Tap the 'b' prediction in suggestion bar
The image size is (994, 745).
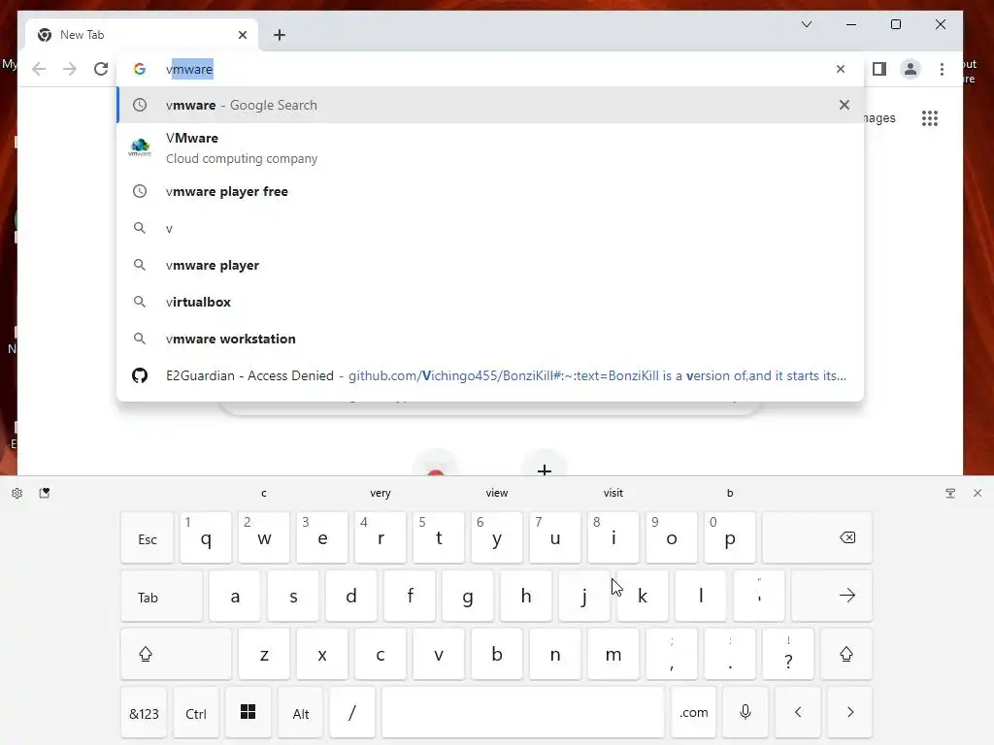[x=730, y=493]
